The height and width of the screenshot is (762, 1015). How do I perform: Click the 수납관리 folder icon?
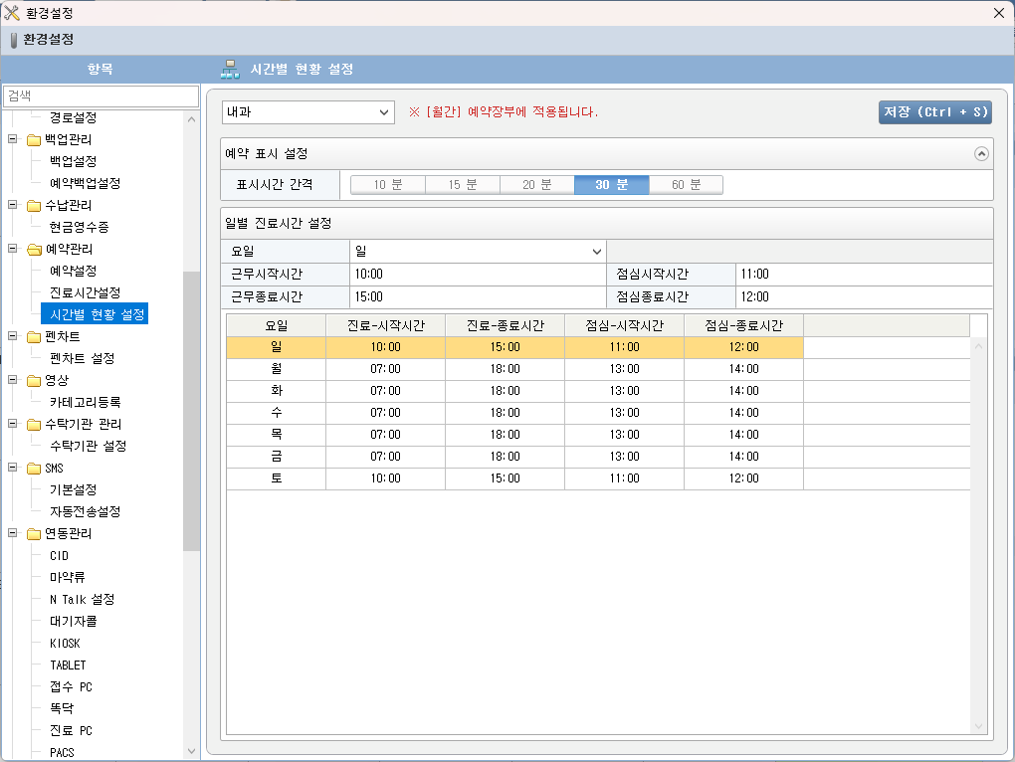coord(34,206)
